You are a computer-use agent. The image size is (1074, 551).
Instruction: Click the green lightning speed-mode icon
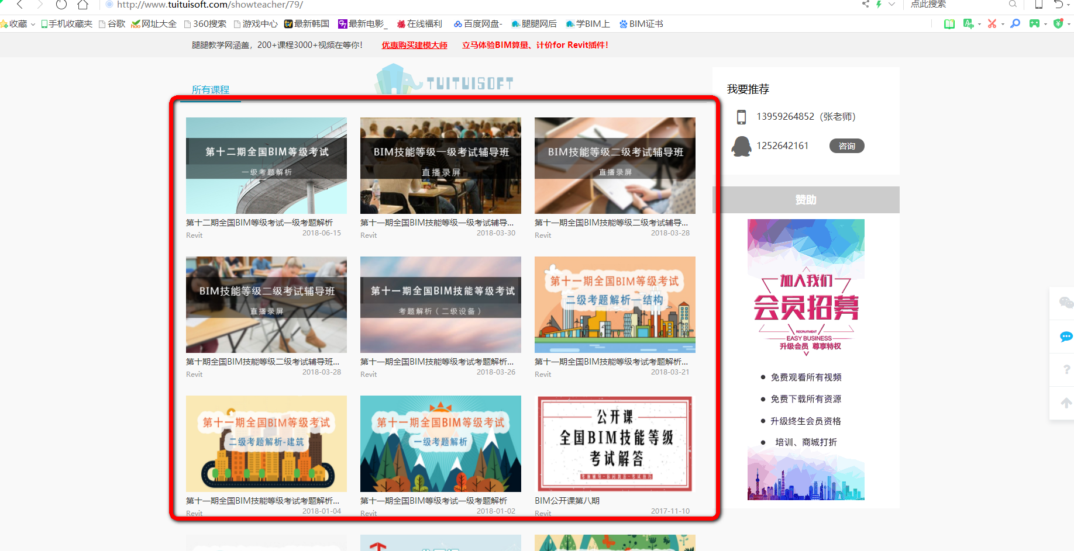pos(879,4)
